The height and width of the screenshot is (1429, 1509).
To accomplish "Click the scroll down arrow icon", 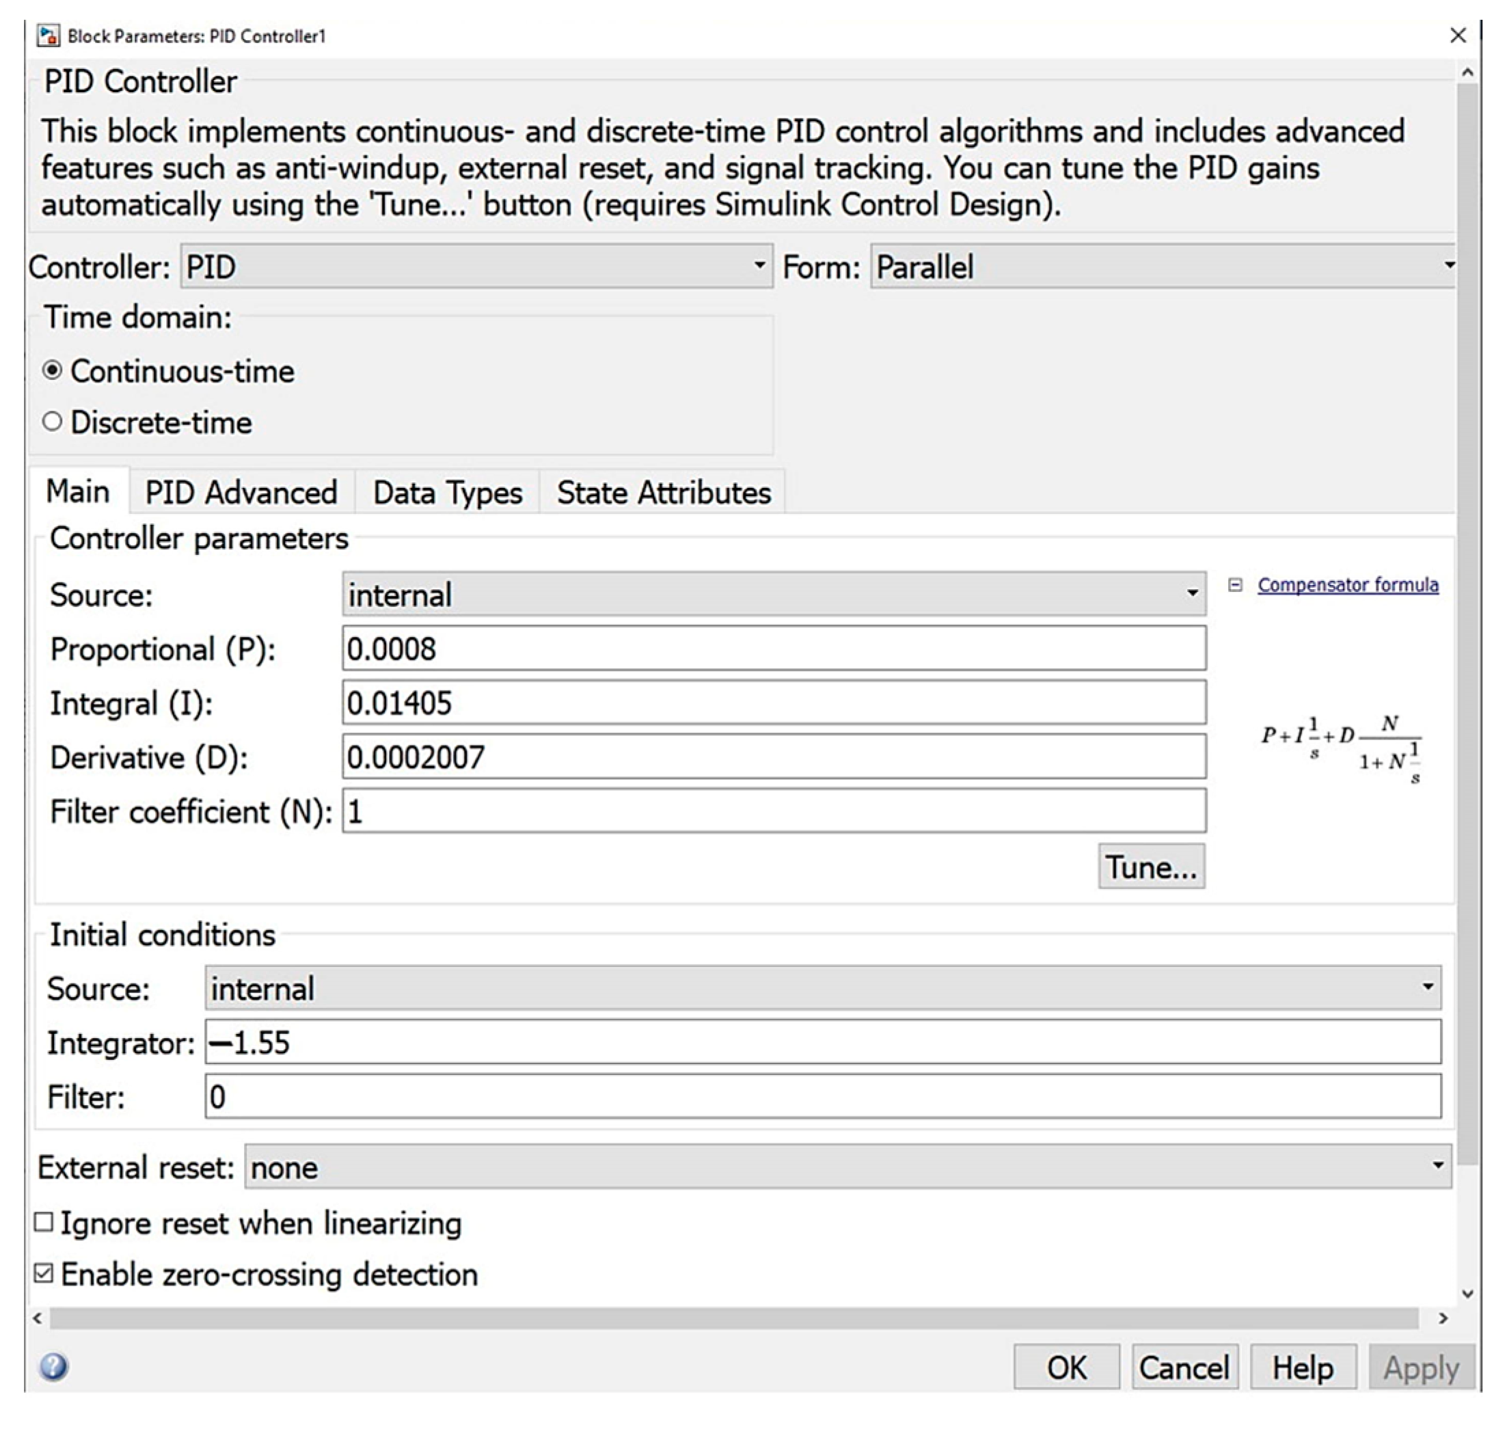I will 1467,1294.
